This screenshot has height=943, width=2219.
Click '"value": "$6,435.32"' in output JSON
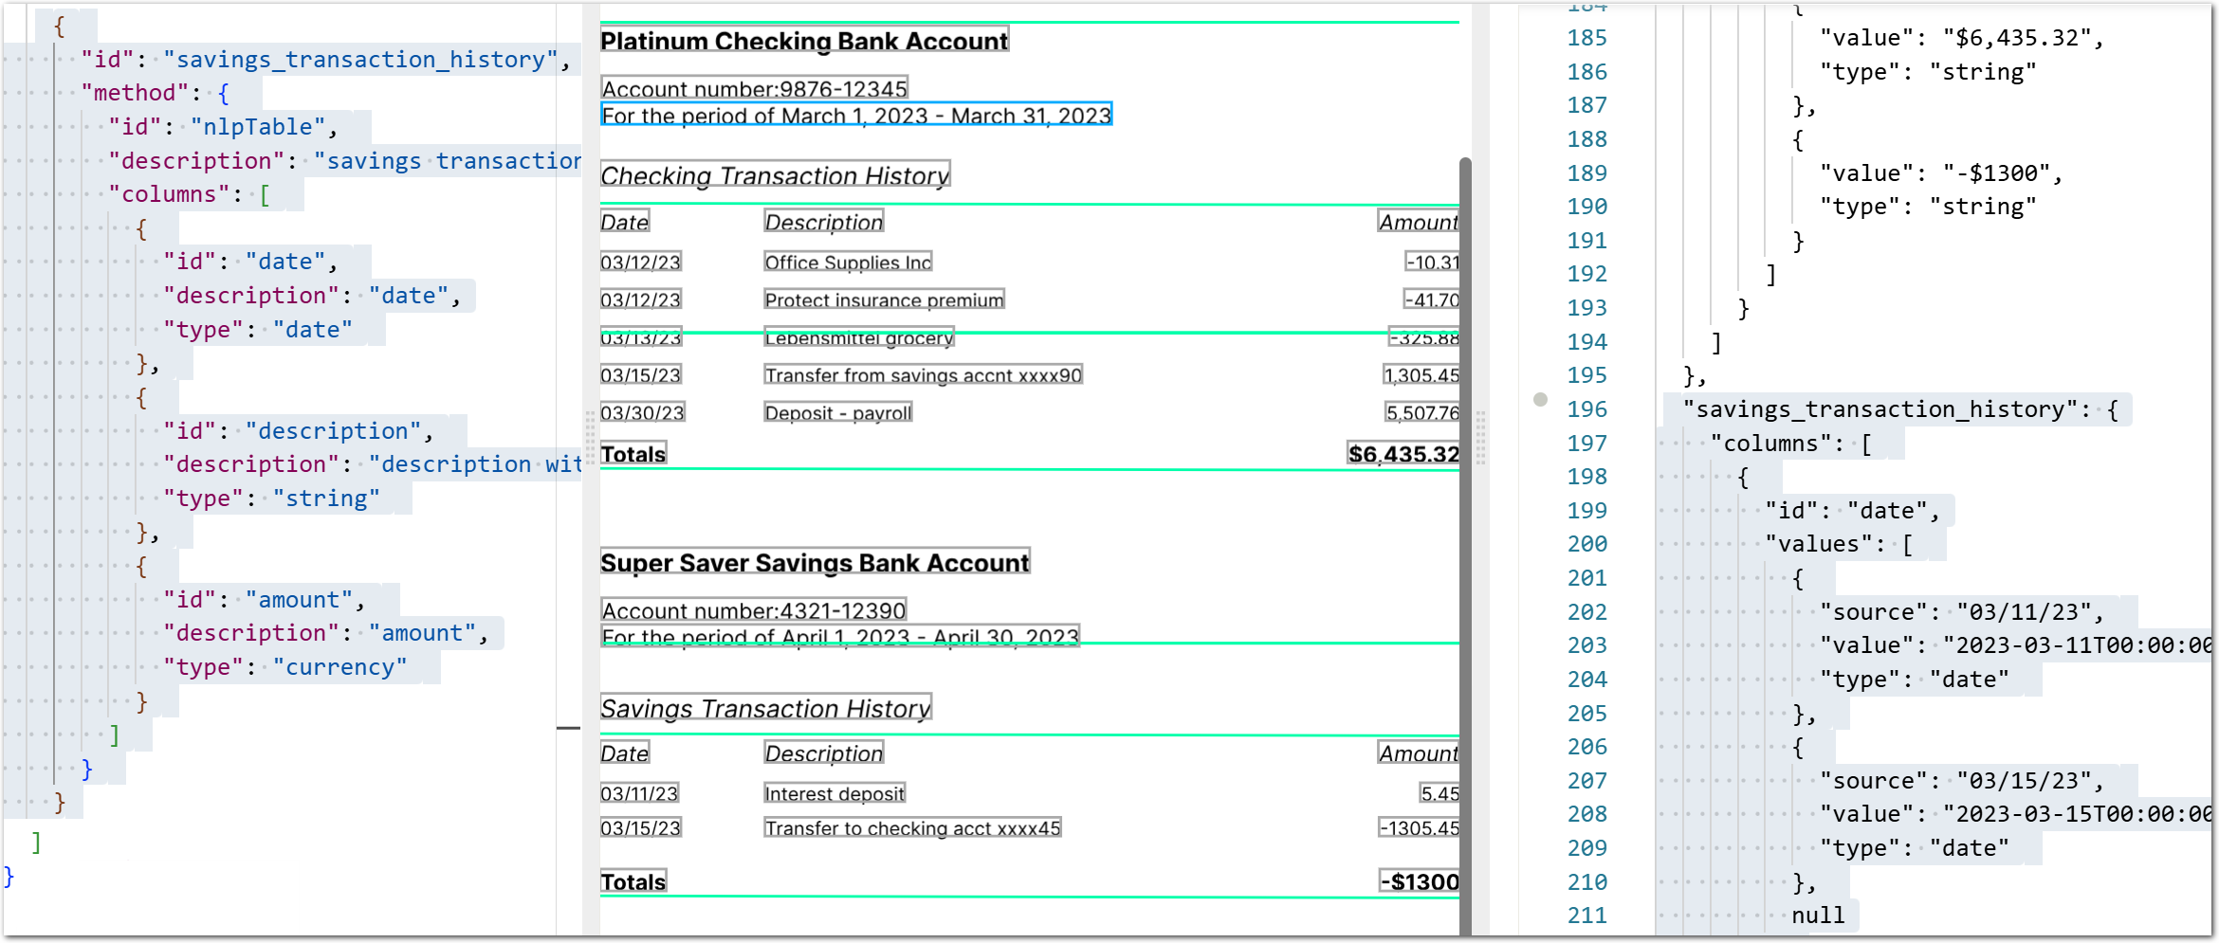1955,38
